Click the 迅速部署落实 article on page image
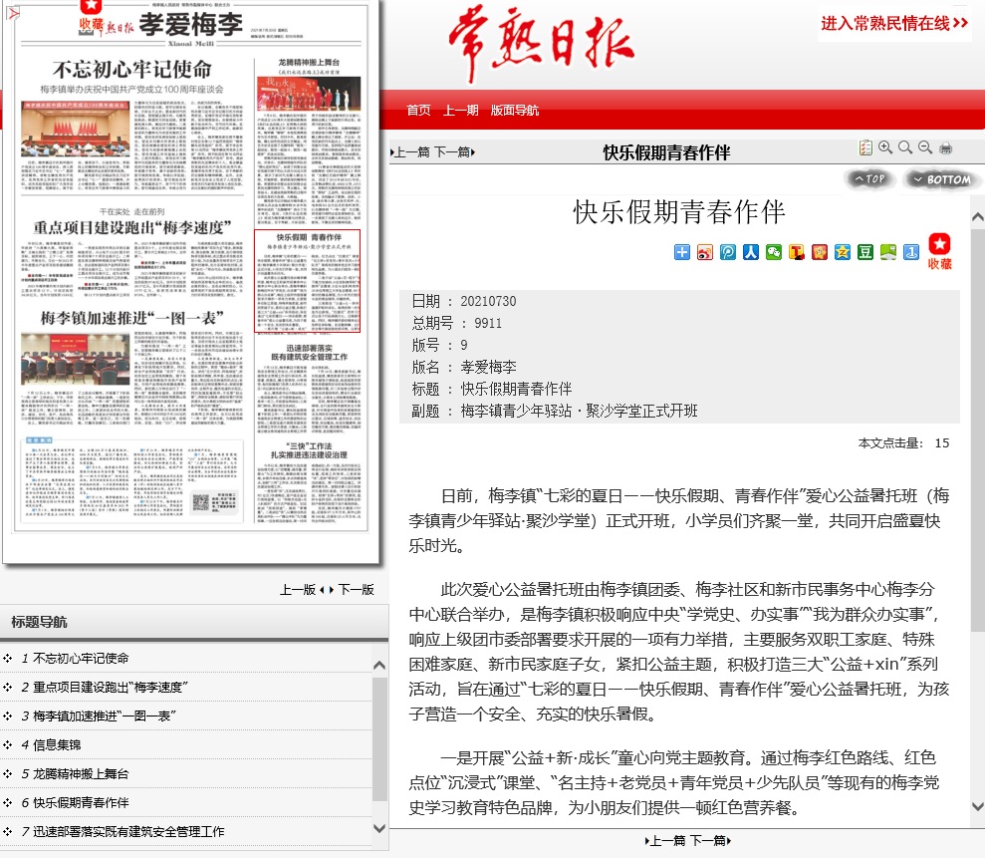Screen dimensions: 985x858 click(309, 388)
